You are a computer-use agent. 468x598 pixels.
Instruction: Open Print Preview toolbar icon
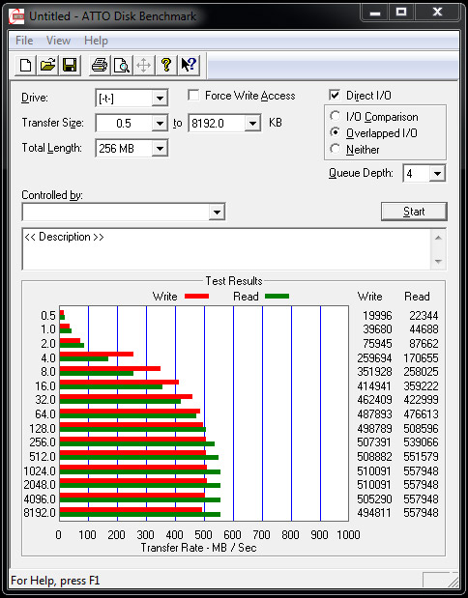[122, 66]
